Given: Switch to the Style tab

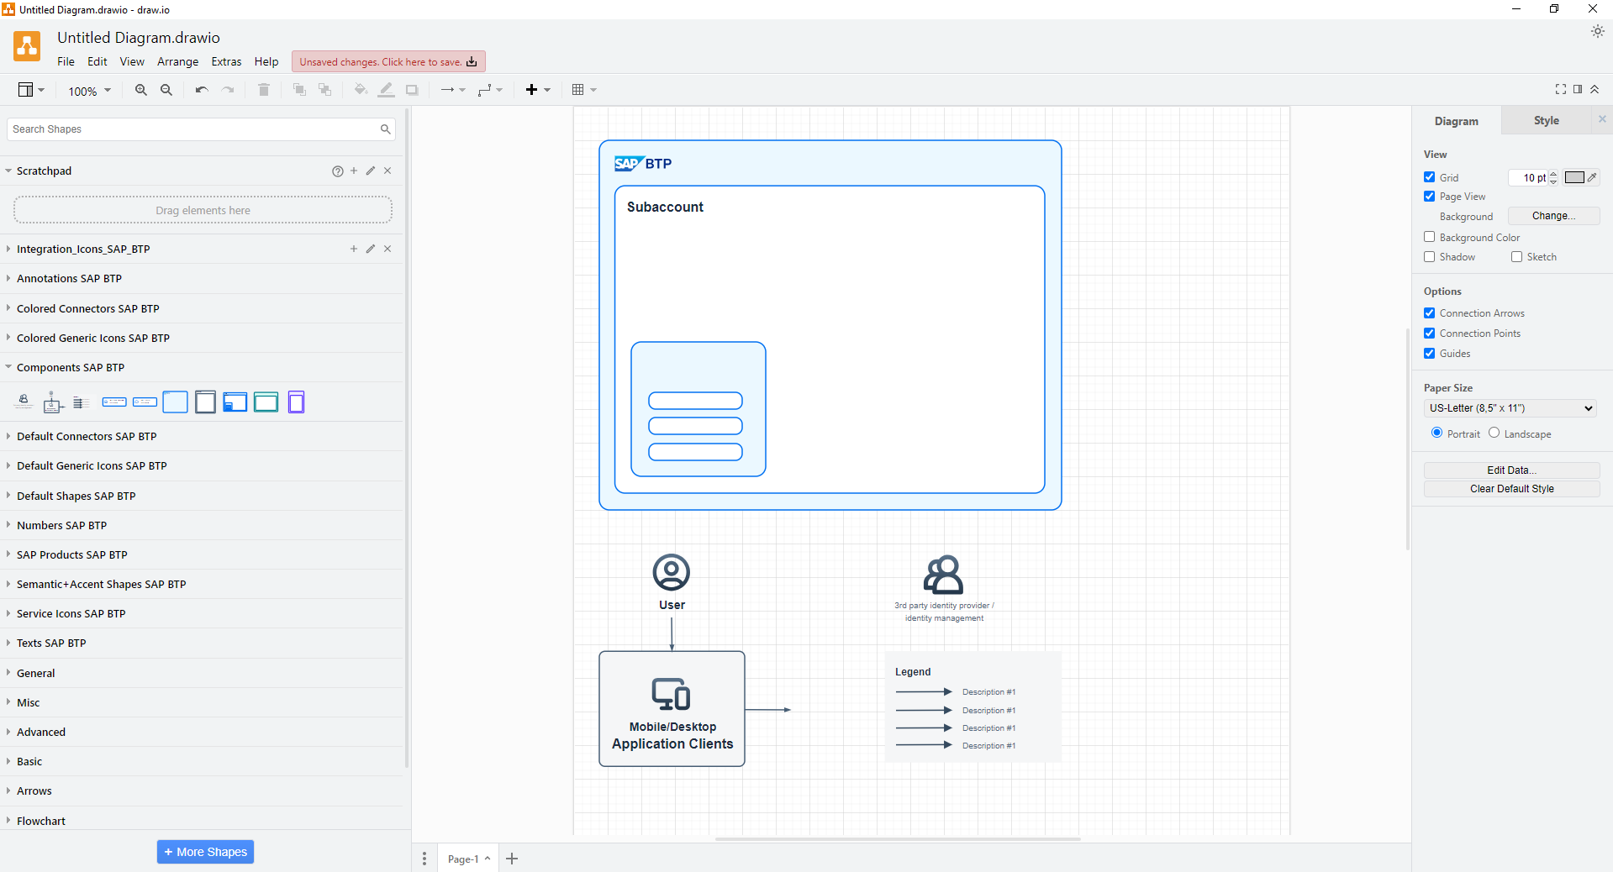Looking at the screenshot, I should (1545, 121).
